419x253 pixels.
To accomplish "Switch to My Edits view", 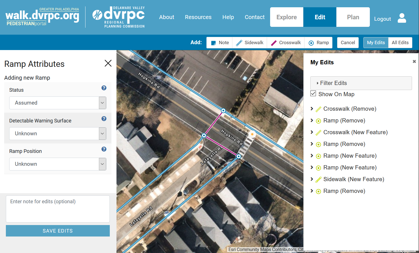I will click(x=376, y=43).
